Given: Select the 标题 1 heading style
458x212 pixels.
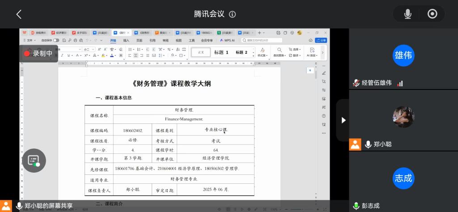Looking at the screenshot, I should (221, 52).
